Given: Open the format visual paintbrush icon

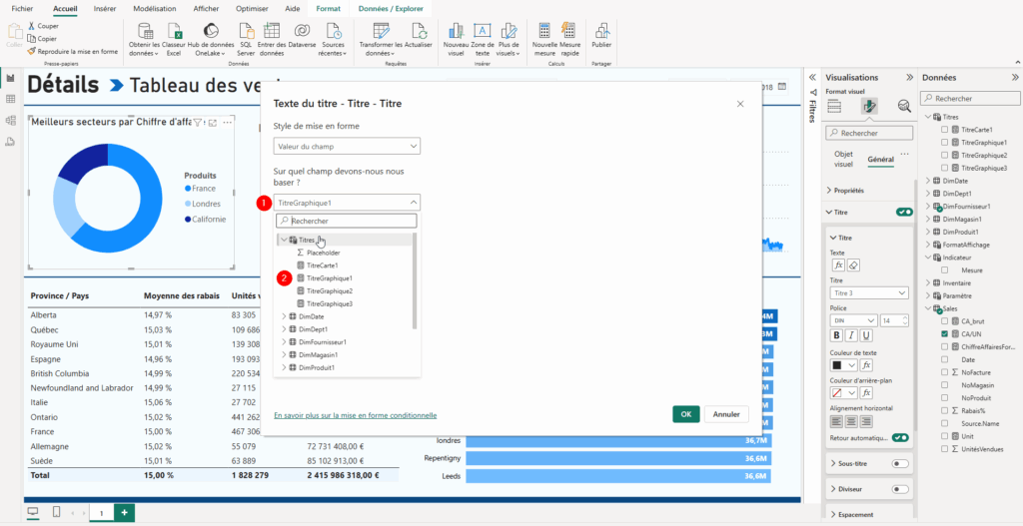Looking at the screenshot, I should click(x=869, y=106).
